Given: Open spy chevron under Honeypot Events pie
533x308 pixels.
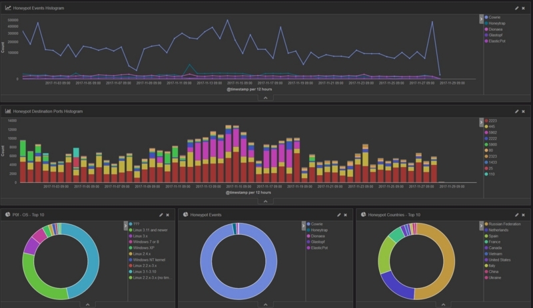Looking at the screenshot, I should point(265,305).
